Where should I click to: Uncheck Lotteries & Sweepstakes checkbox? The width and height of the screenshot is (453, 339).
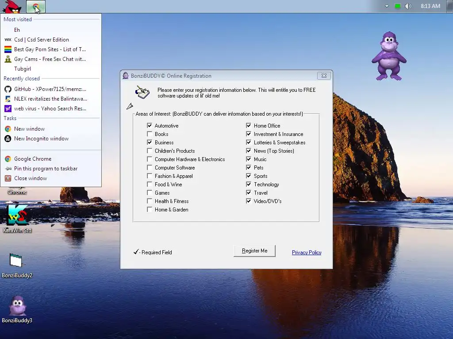coord(249,142)
